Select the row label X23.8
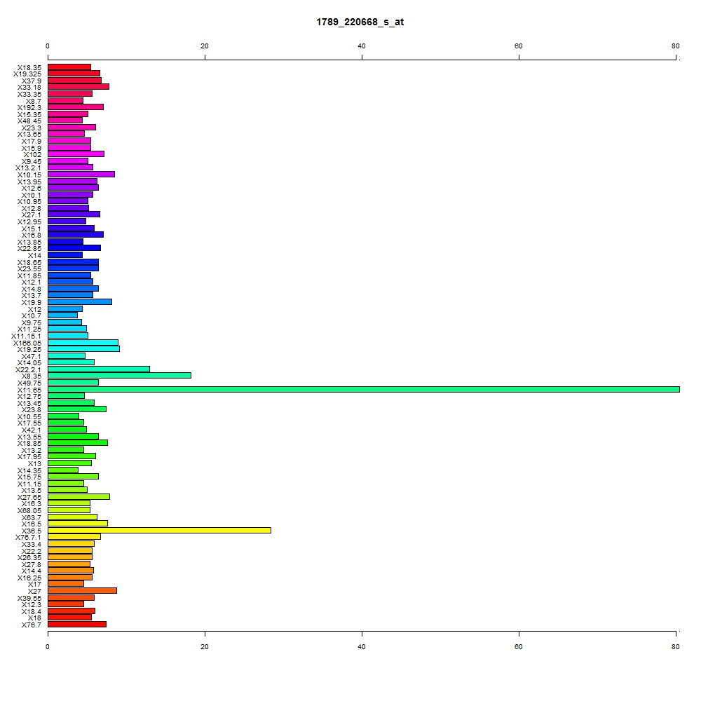This screenshot has height=701, width=701. [x=32, y=409]
